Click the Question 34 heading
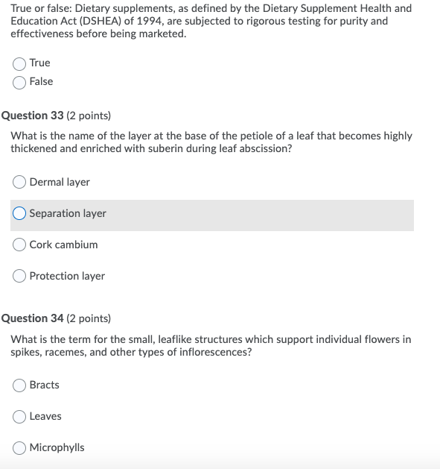Image resolution: width=440 pixels, height=469 pixels. click(x=56, y=318)
